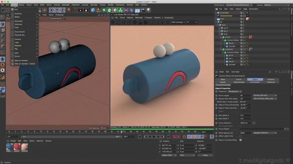Click the Move tool cross icon
Viewport: 293px width, 164px height.
point(44,10)
